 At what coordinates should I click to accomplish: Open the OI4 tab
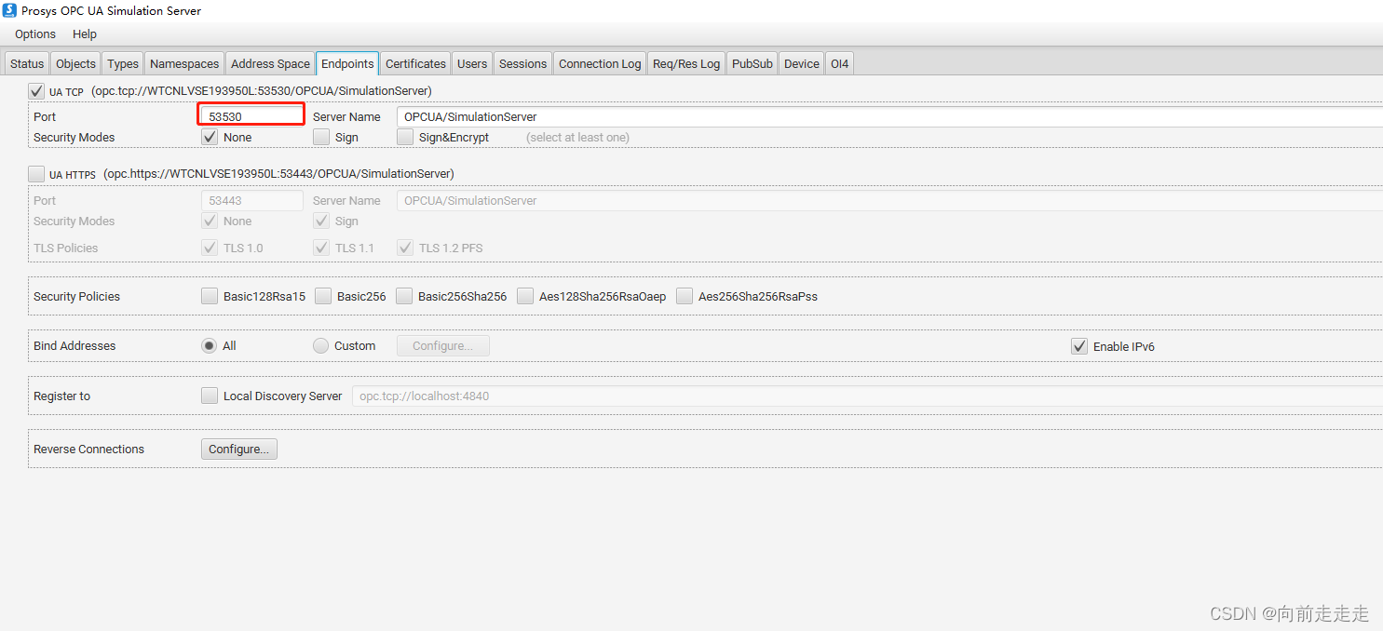click(x=839, y=63)
